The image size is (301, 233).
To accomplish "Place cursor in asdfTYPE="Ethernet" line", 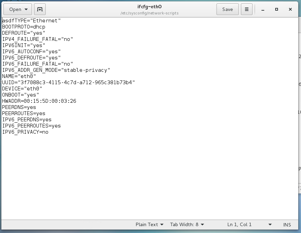I will click(31, 21).
